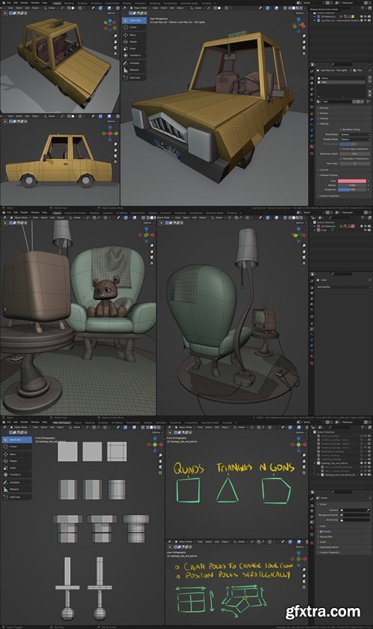
Task: Select the Annotate tool in taxi window toolbar
Action: pyautogui.click(x=134, y=63)
